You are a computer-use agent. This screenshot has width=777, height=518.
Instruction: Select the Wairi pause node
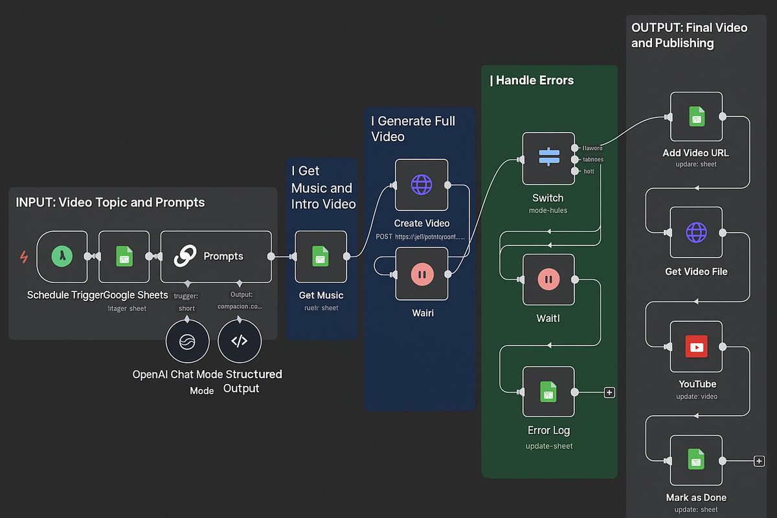423,273
